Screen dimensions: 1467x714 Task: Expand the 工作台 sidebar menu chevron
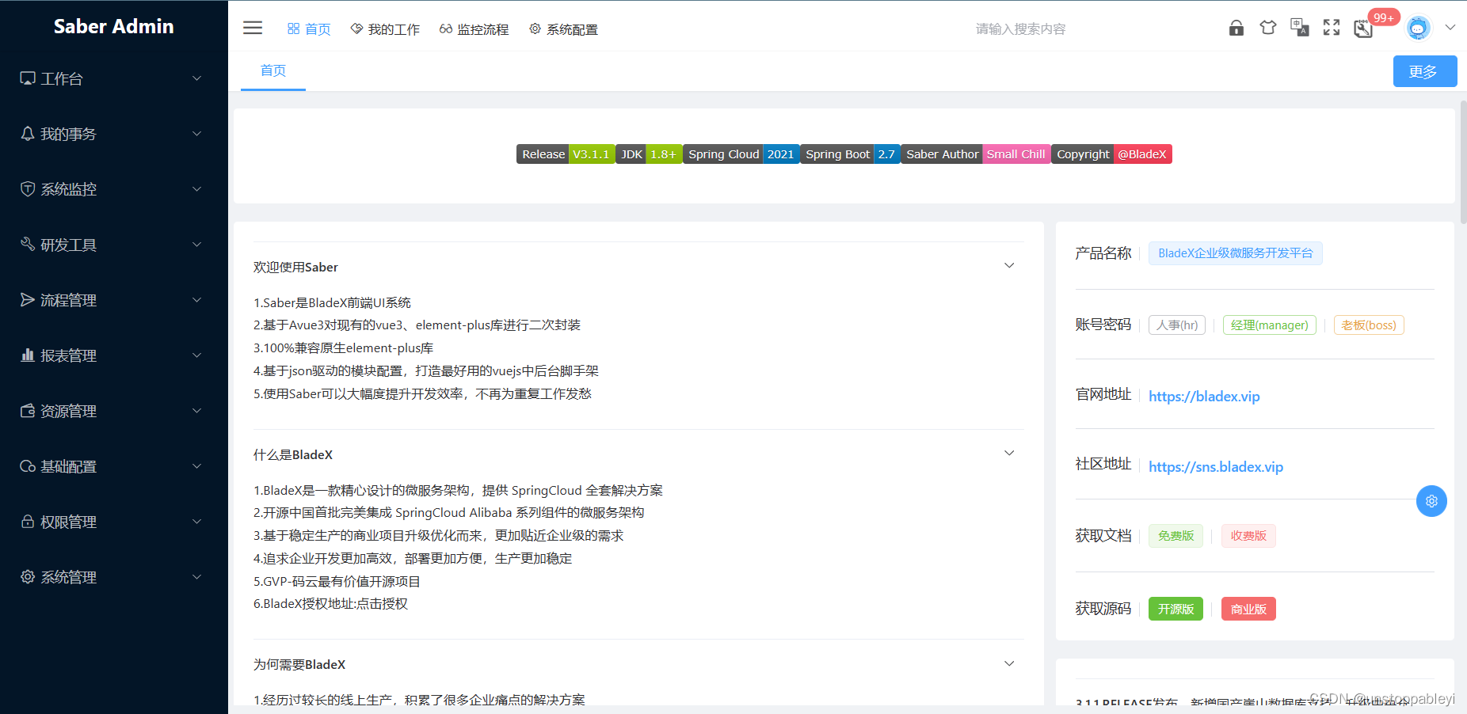(197, 78)
